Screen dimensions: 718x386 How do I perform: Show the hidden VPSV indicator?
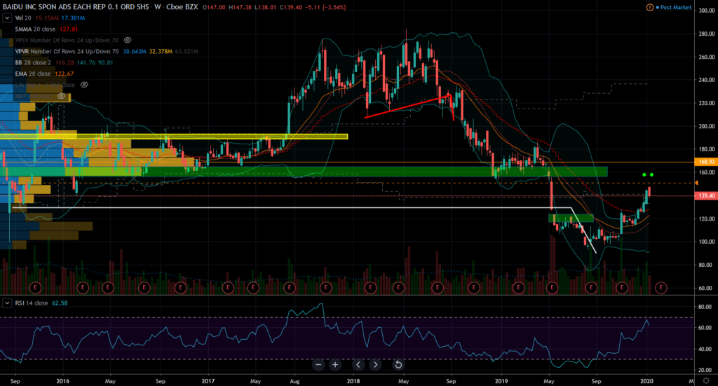128,41
